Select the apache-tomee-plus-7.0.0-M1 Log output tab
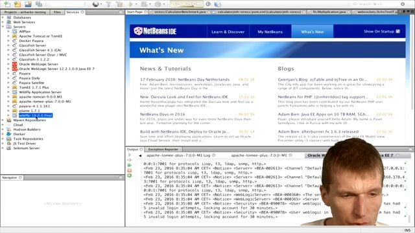This screenshot has height=233, width=415. [x=179, y=155]
